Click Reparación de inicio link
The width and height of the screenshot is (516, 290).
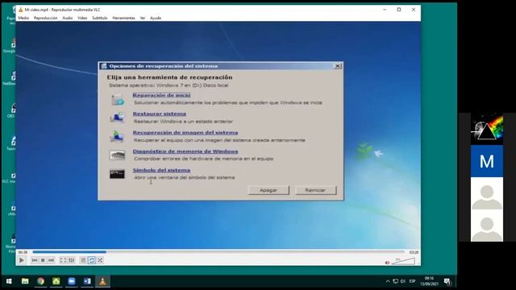click(161, 95)
